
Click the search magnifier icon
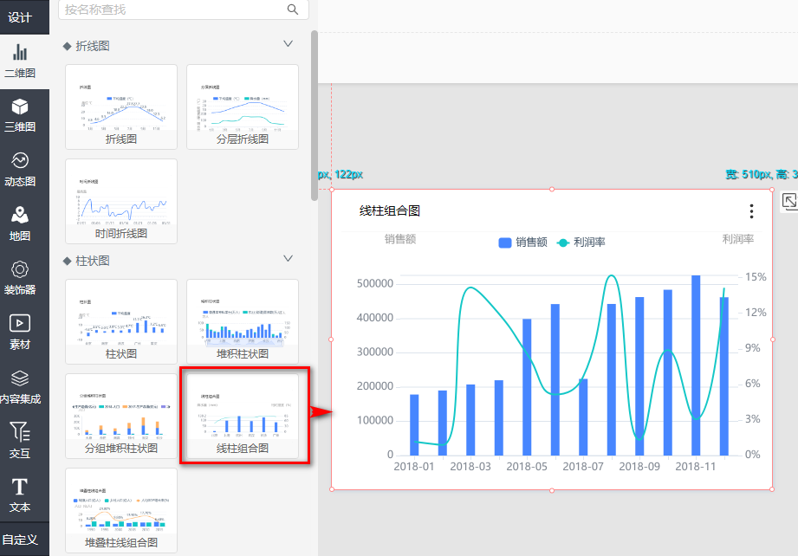293,10
